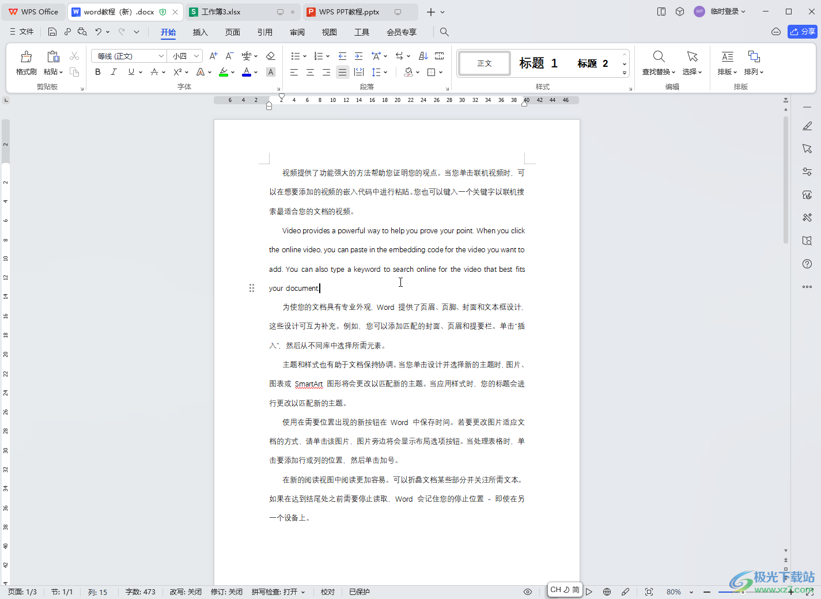This screenshot has height=599, width=821.
Task: Click the Paste (粘贴) clipboard icon
Action: click(53, 56)
